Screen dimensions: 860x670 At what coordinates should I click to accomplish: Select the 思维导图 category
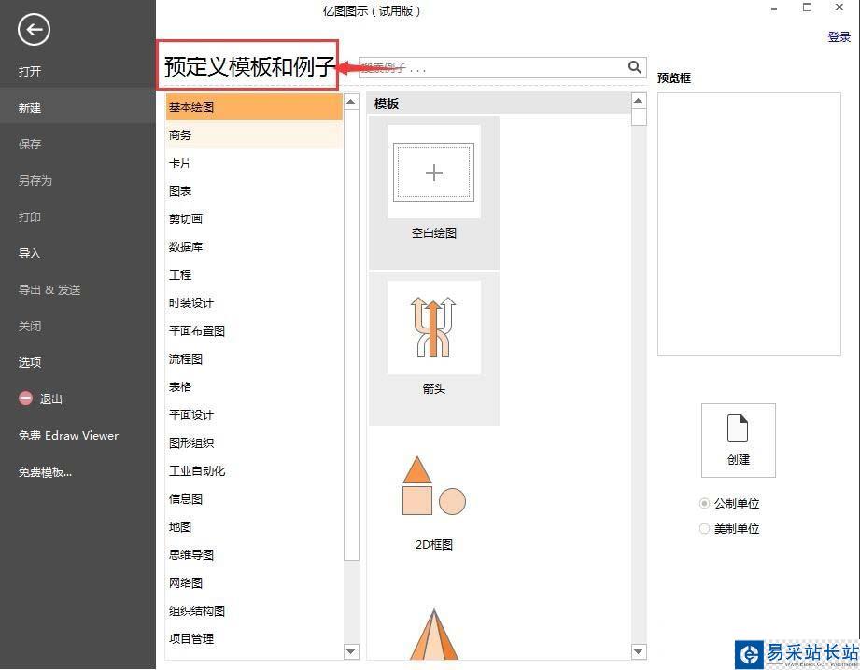[x=255, y=555]
